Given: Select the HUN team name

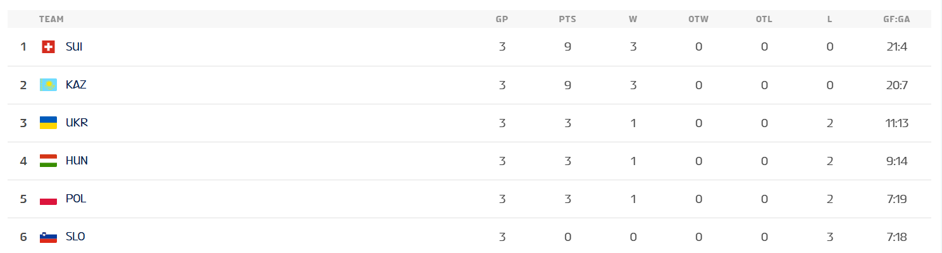Looking at the screenshot, I should coord(77,161).
